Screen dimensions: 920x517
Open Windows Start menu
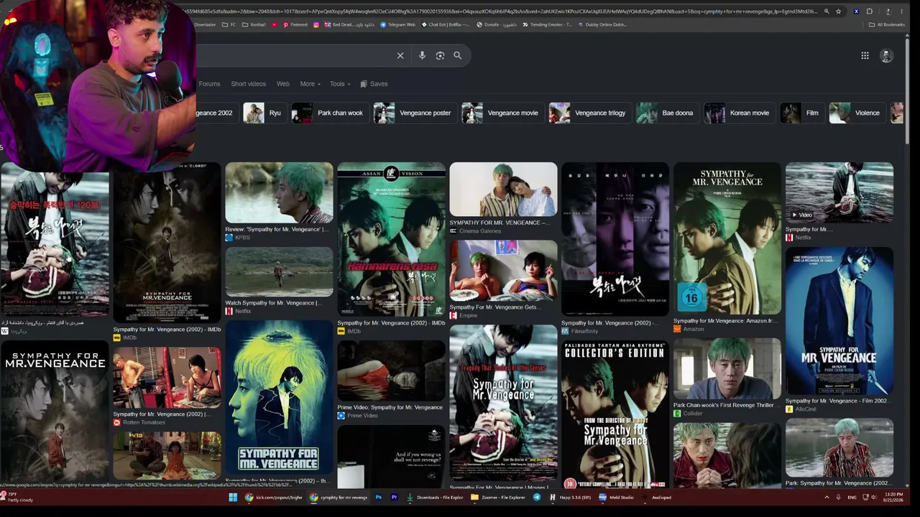(233, 497)
